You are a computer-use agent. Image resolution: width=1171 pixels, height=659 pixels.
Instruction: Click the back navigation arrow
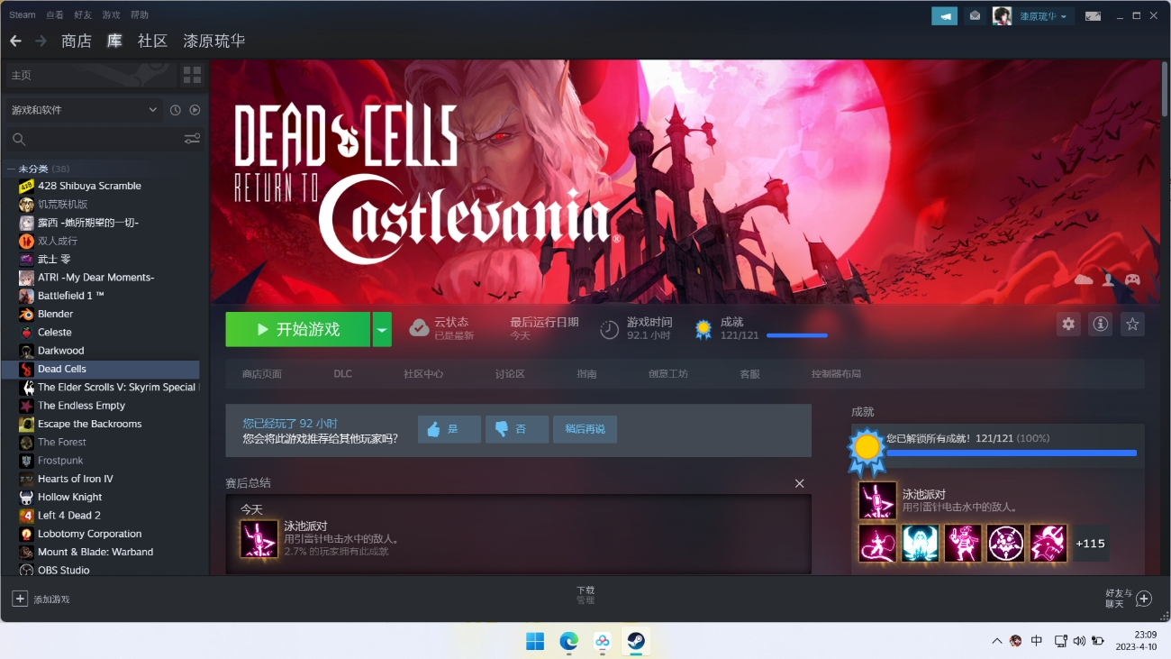(15, 41)
